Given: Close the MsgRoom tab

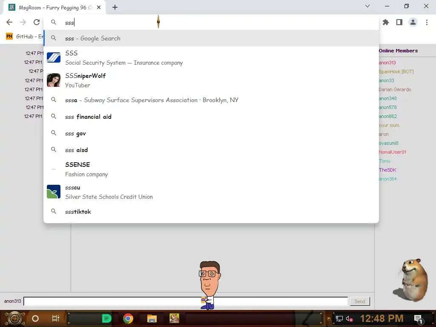Looking at the screenshot, I should 99,8.
